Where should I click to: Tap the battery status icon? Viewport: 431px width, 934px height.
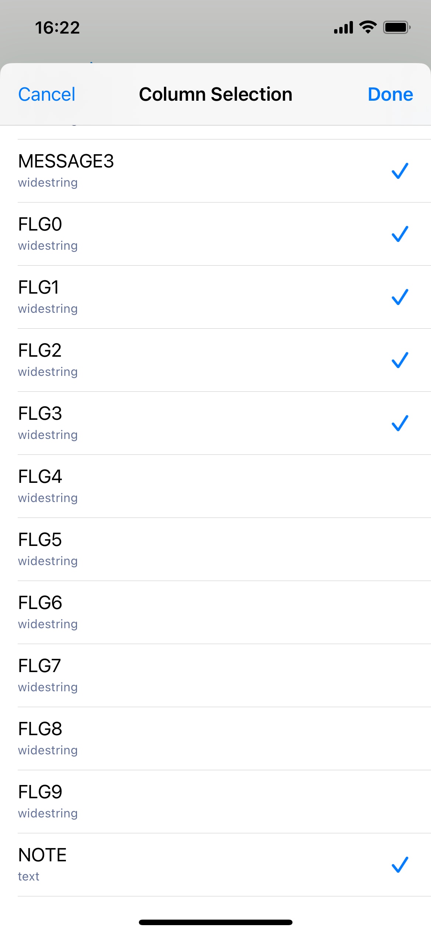pos(397,28)
